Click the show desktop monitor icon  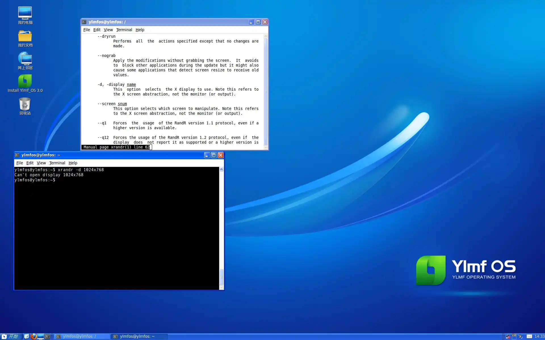click(41, 336)
